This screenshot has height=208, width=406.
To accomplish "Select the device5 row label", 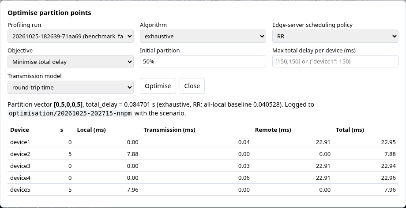I will tap(20, 189).
